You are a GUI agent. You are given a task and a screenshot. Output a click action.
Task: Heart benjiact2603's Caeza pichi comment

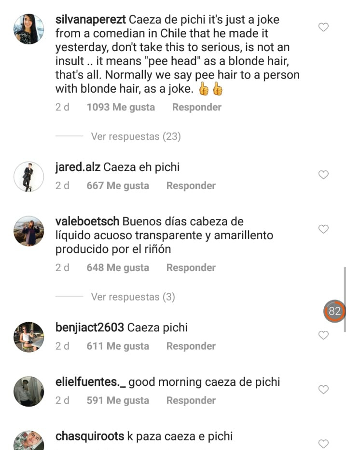(x=324, y=335)
